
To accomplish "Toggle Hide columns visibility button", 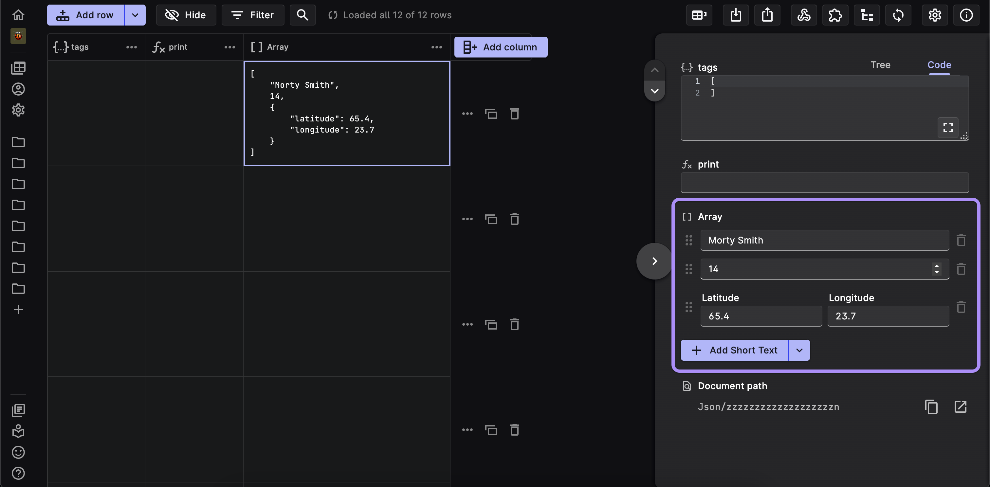I will click(186, 15).
